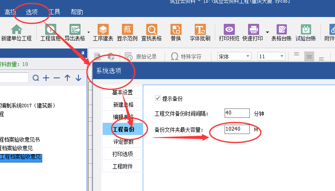This screenshot has height=191, width=335.
Task: Open the 帮助 menu
Action: pos(77,12)
